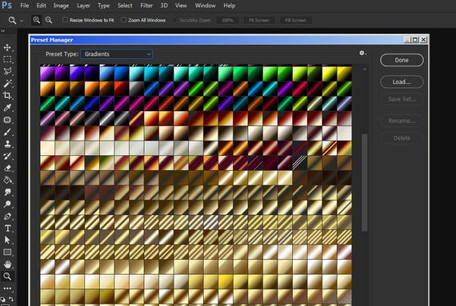Open the View menu
This screenshot has height=306, width=456.
coord(181,6)
